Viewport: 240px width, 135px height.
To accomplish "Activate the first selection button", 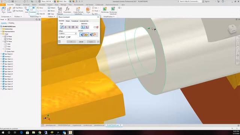I will point(83,27).
